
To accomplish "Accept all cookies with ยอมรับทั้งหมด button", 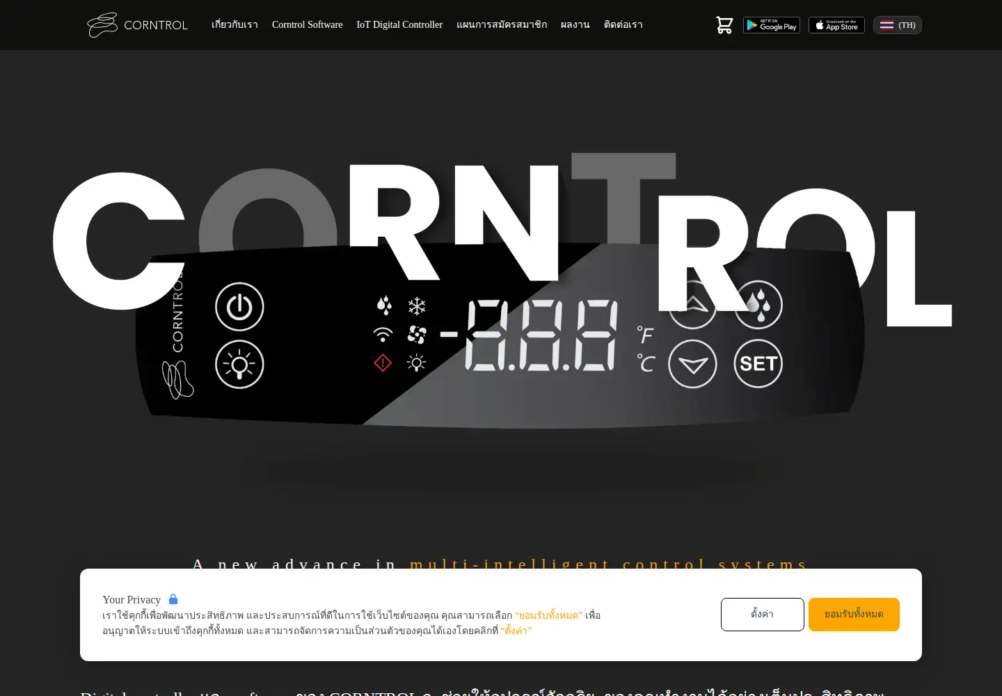I will point(854,615).
